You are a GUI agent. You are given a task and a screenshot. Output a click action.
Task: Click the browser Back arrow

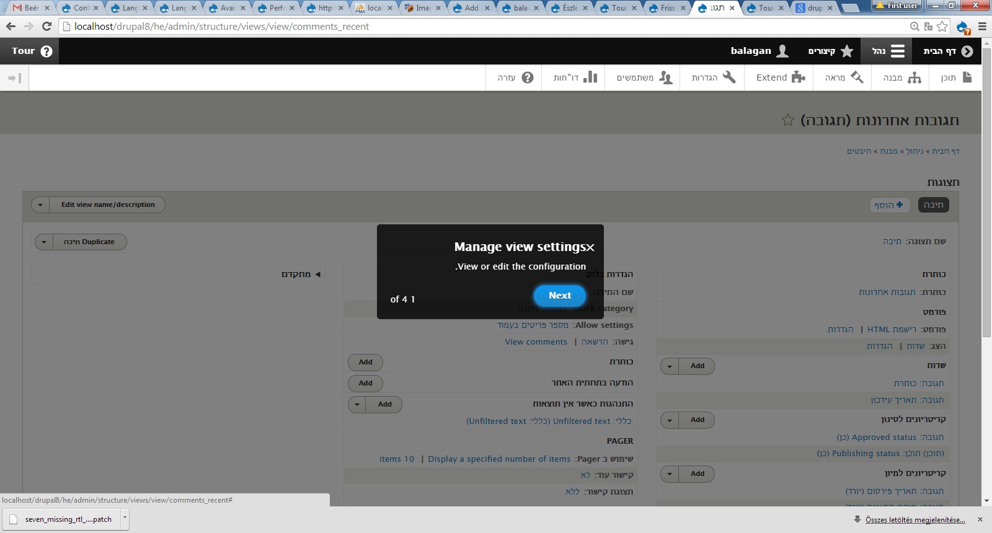[11, 27]
